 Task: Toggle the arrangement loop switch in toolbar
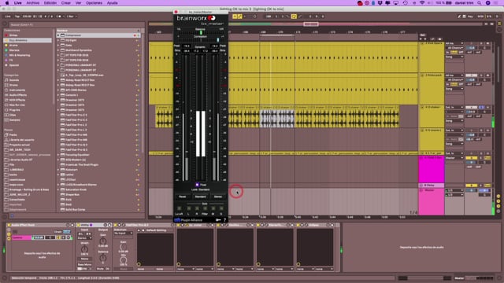294,17
